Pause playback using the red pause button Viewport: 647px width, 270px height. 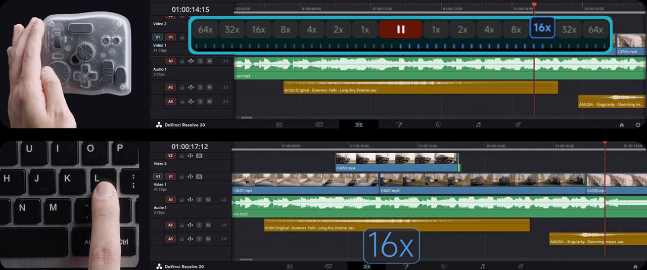(x=400, y=29)
